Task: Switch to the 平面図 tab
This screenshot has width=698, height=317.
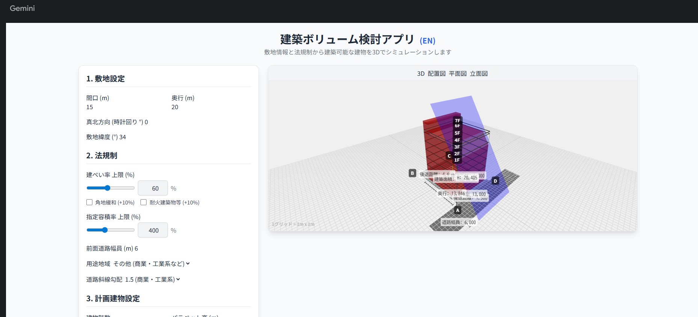Action: pyautogui.click(x=458, y=74)
